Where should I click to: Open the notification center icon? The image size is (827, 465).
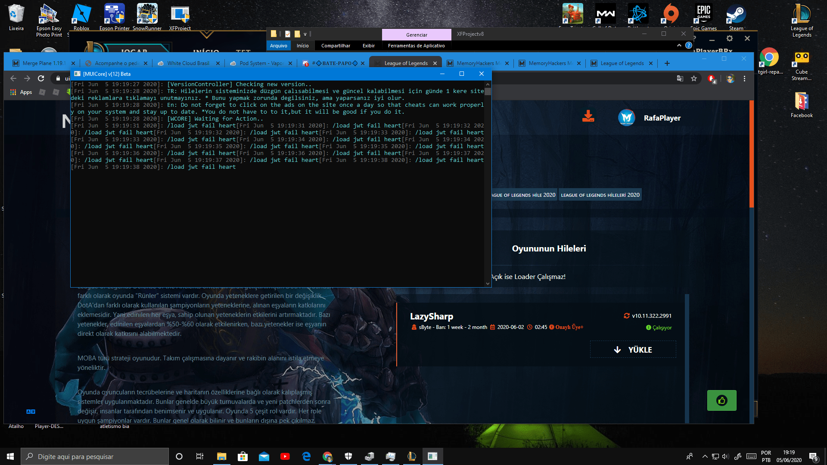(x=813, y=456)
